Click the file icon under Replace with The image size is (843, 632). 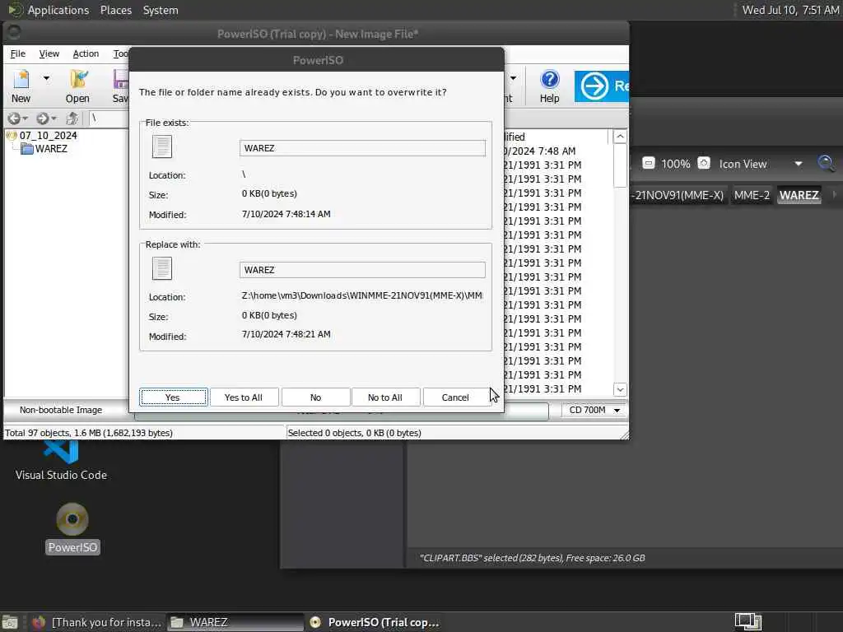click(x=162, y=268)
